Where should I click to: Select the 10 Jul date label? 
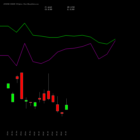coord(66,134)
